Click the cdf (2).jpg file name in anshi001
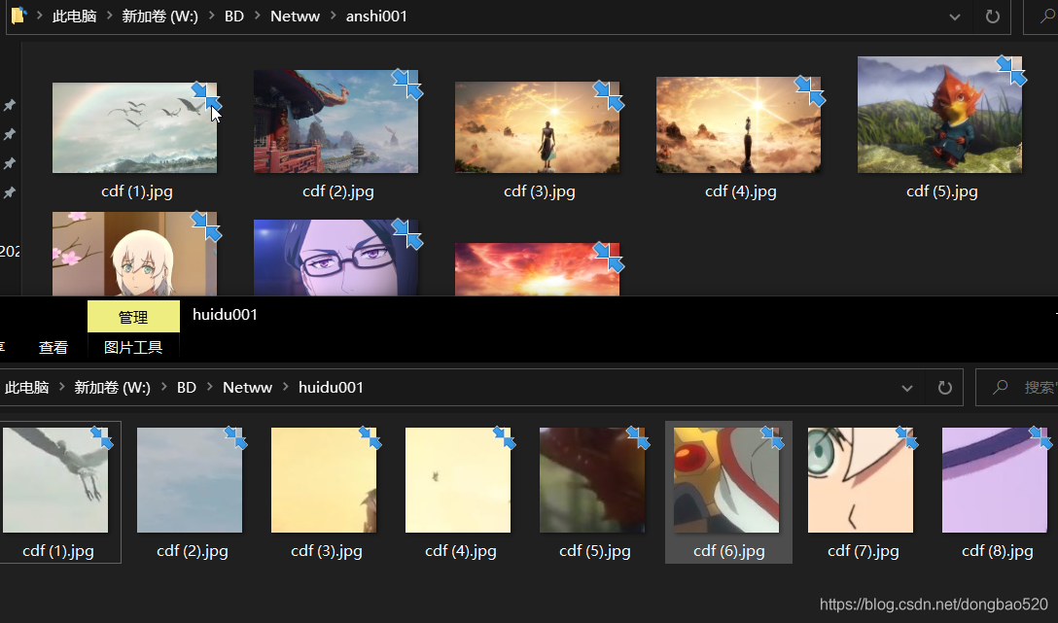 click(338, 191)
